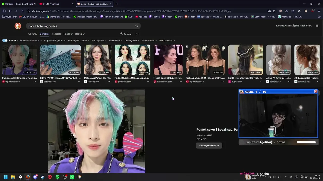
Task: Close the pamuk helva saç modeli tab
Action: (x=111, y=4)
